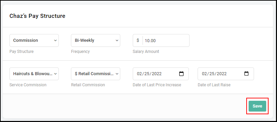Viewport: 277px width, 122px height.
Task: Select the day in Last Price Increase date
Action: (x=147, y=74)
